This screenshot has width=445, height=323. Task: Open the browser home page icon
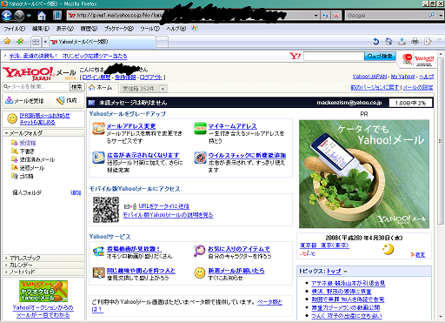click(x=42, y=16)
